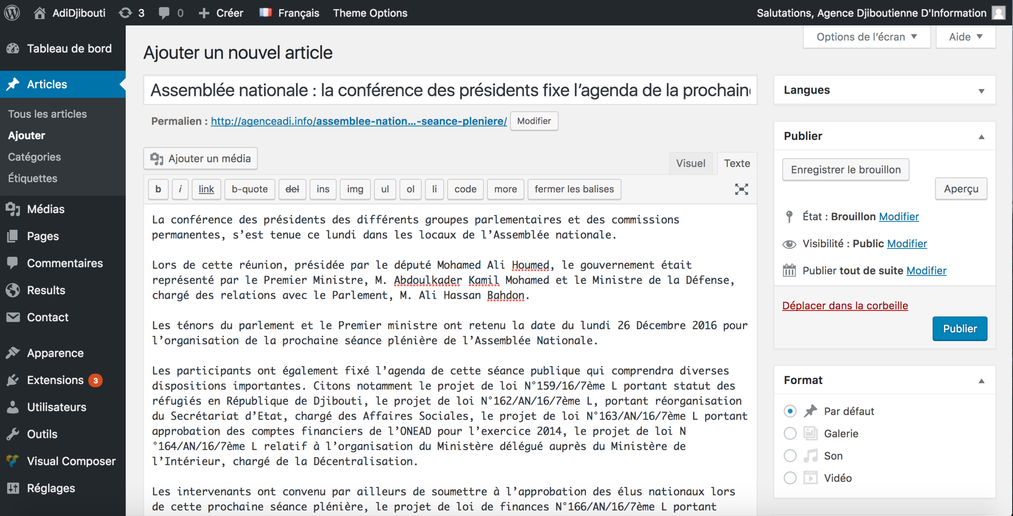Image resolution: width=1013 pixels, height=516 pixels.
Task: Click the updates refresh icon
Action: click(x=125, y=13)
